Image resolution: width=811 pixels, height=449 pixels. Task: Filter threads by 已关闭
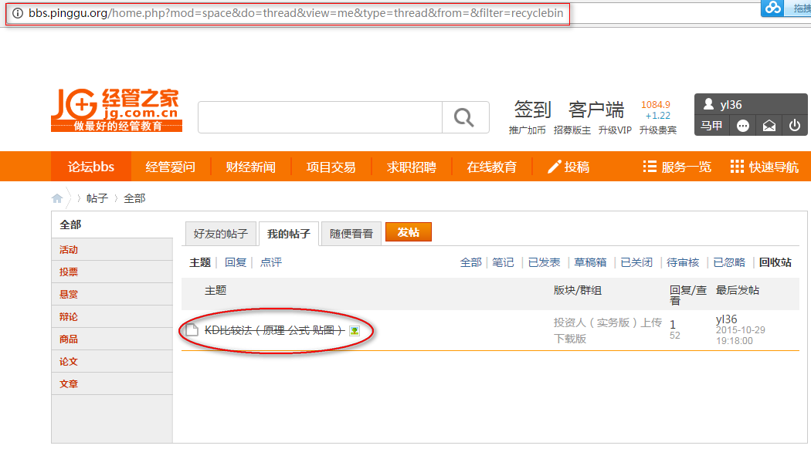click(x=636, y=262)
